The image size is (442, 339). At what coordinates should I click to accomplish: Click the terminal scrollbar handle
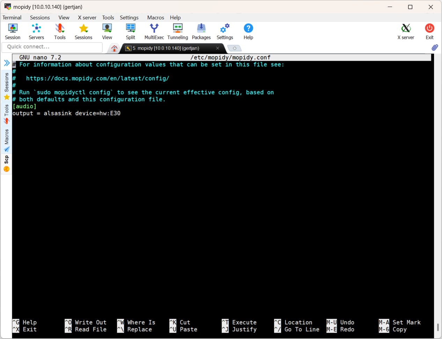[438, 327]
